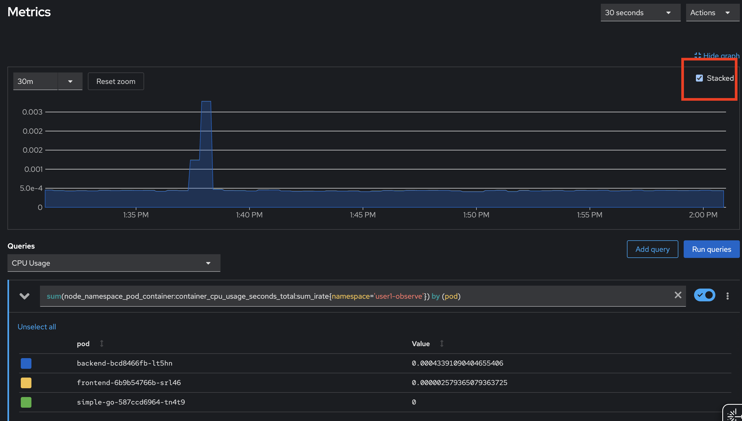Collapse the query results chevron
The width and height of the screenshot is (742, 421).
click(x=24, y=296)
